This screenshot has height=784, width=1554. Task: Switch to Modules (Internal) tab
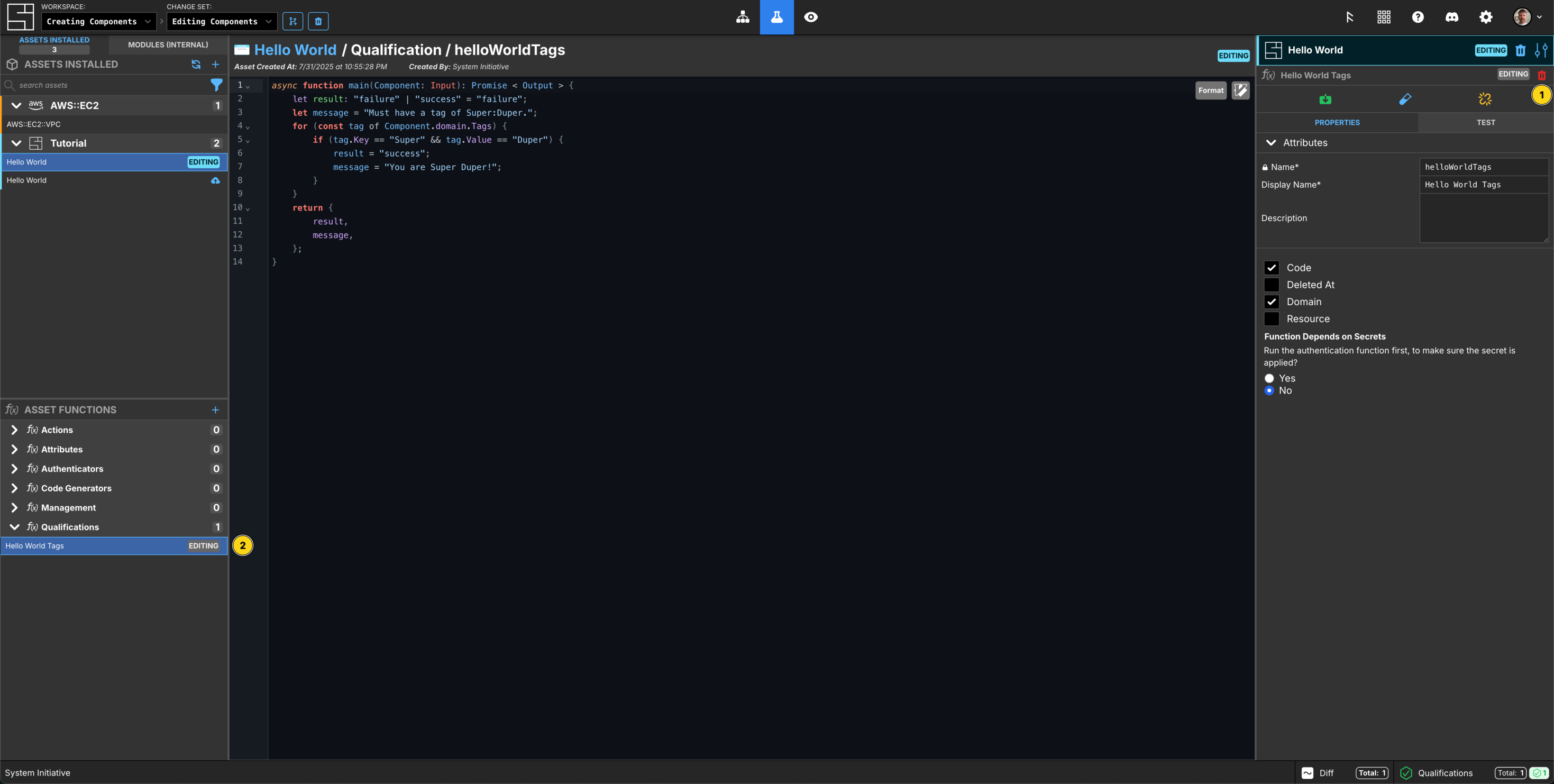click(168, 44)
